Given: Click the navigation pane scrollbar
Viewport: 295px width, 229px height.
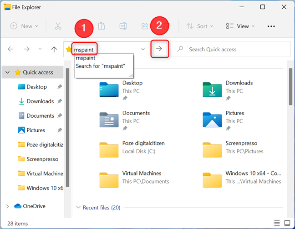Looking at the screenshot, I should [67, 128].
